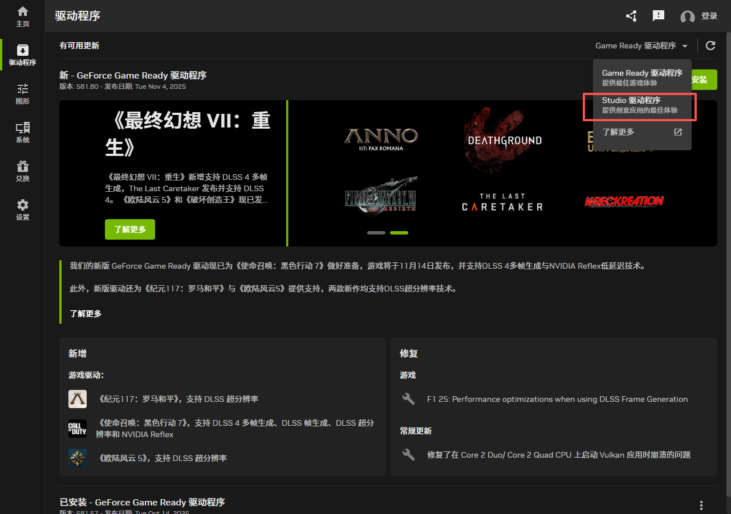Click the 新增 section heading
The image size is (731, 514).
click(78, 353)
